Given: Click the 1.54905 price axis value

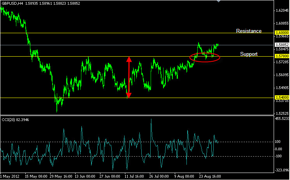Looking at the screenshot, I should tap(282, 87).
